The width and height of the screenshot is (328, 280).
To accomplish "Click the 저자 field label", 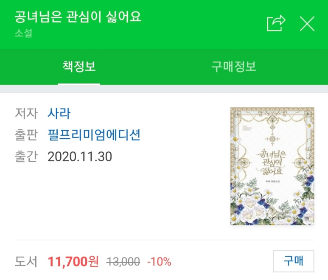I will pos(26,114).
